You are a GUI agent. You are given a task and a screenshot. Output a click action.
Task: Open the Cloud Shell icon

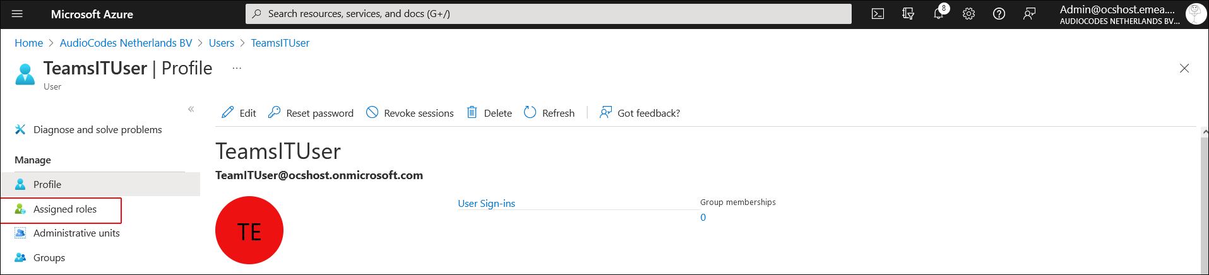(878, 14)
